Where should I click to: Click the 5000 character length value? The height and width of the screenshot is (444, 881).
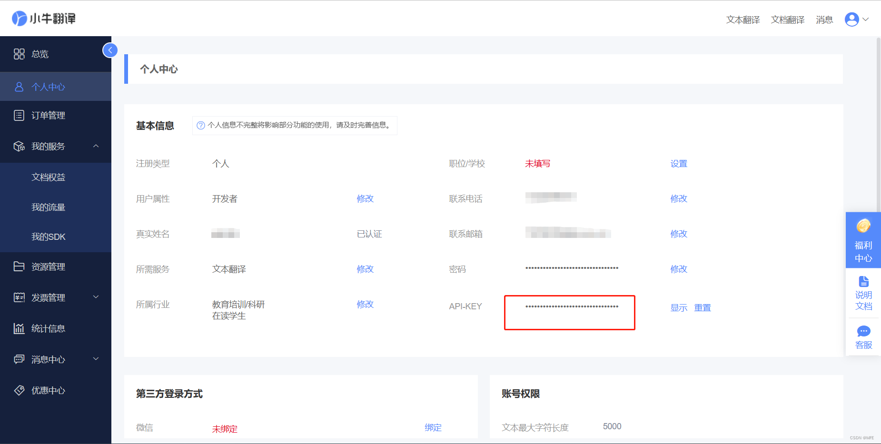tap(612, 426)
